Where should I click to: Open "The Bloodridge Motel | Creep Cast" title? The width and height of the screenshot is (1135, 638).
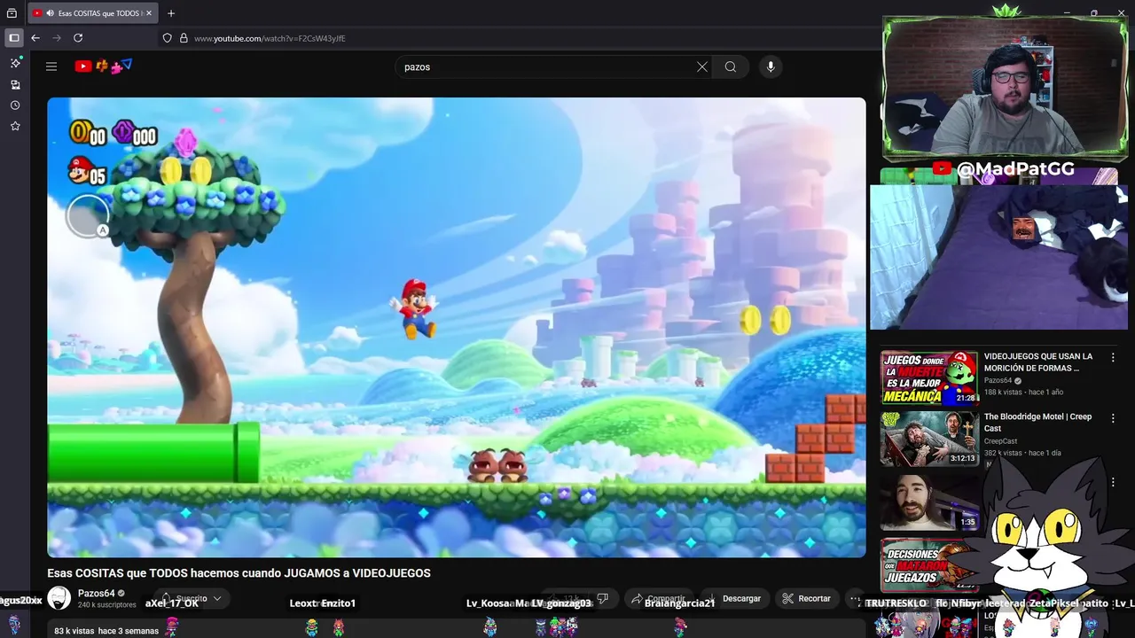[x=1037, y=422]
